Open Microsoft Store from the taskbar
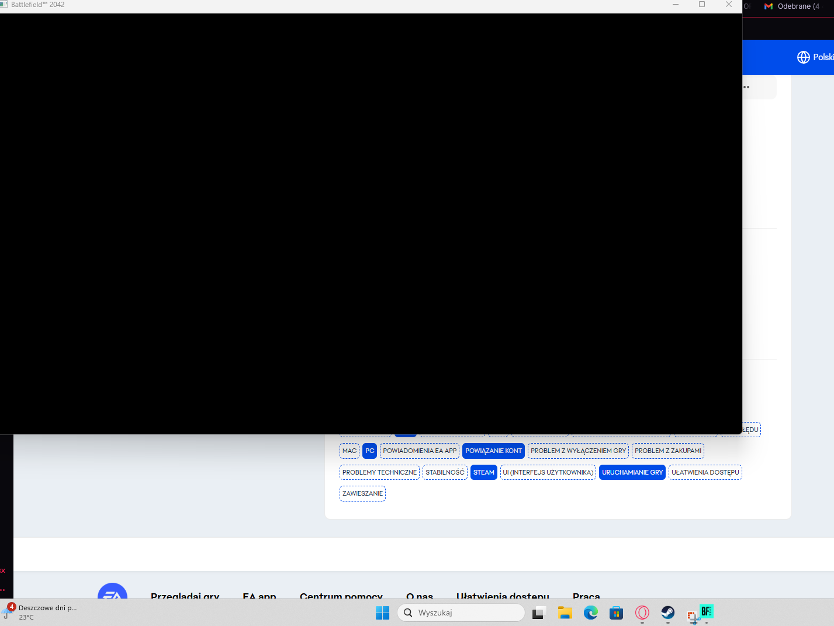 (x=616, y=613)
